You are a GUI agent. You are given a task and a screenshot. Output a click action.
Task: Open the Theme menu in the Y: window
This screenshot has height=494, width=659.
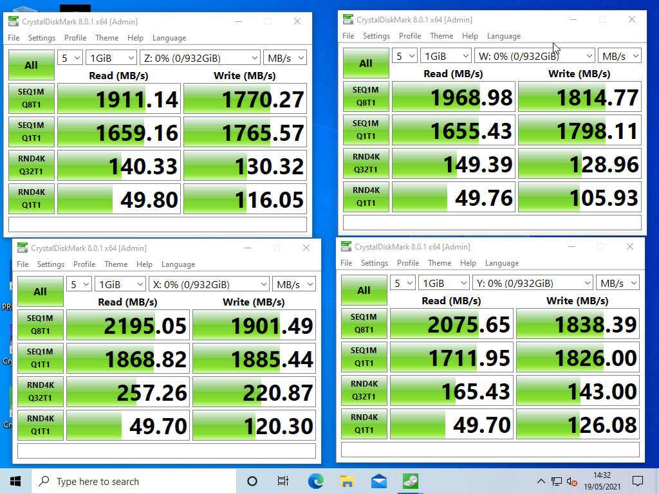click(x=439, y=263)
